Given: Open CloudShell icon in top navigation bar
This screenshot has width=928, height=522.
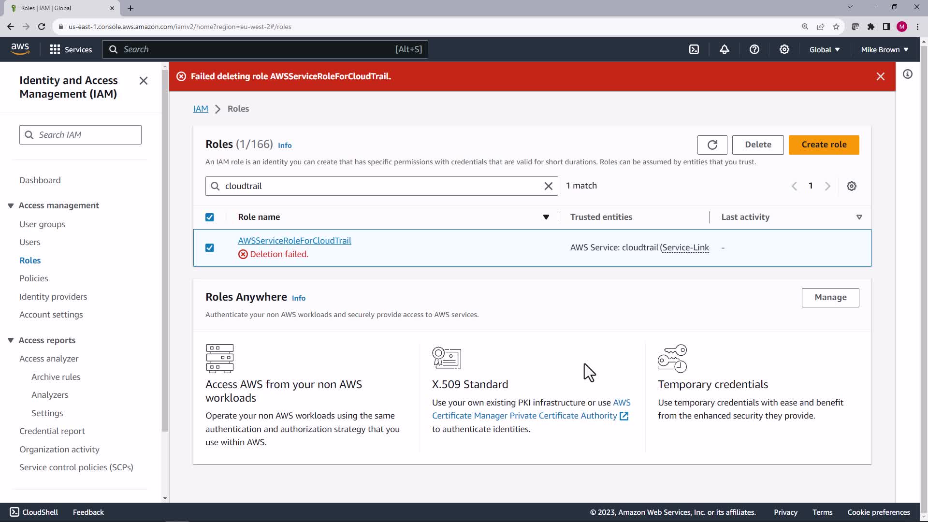Looking at the screenshot, I should (x=694, y=49).
